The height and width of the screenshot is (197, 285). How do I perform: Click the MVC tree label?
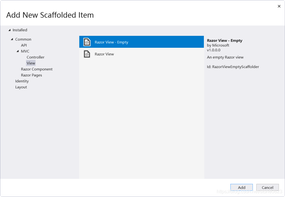[x=25, y=51]
